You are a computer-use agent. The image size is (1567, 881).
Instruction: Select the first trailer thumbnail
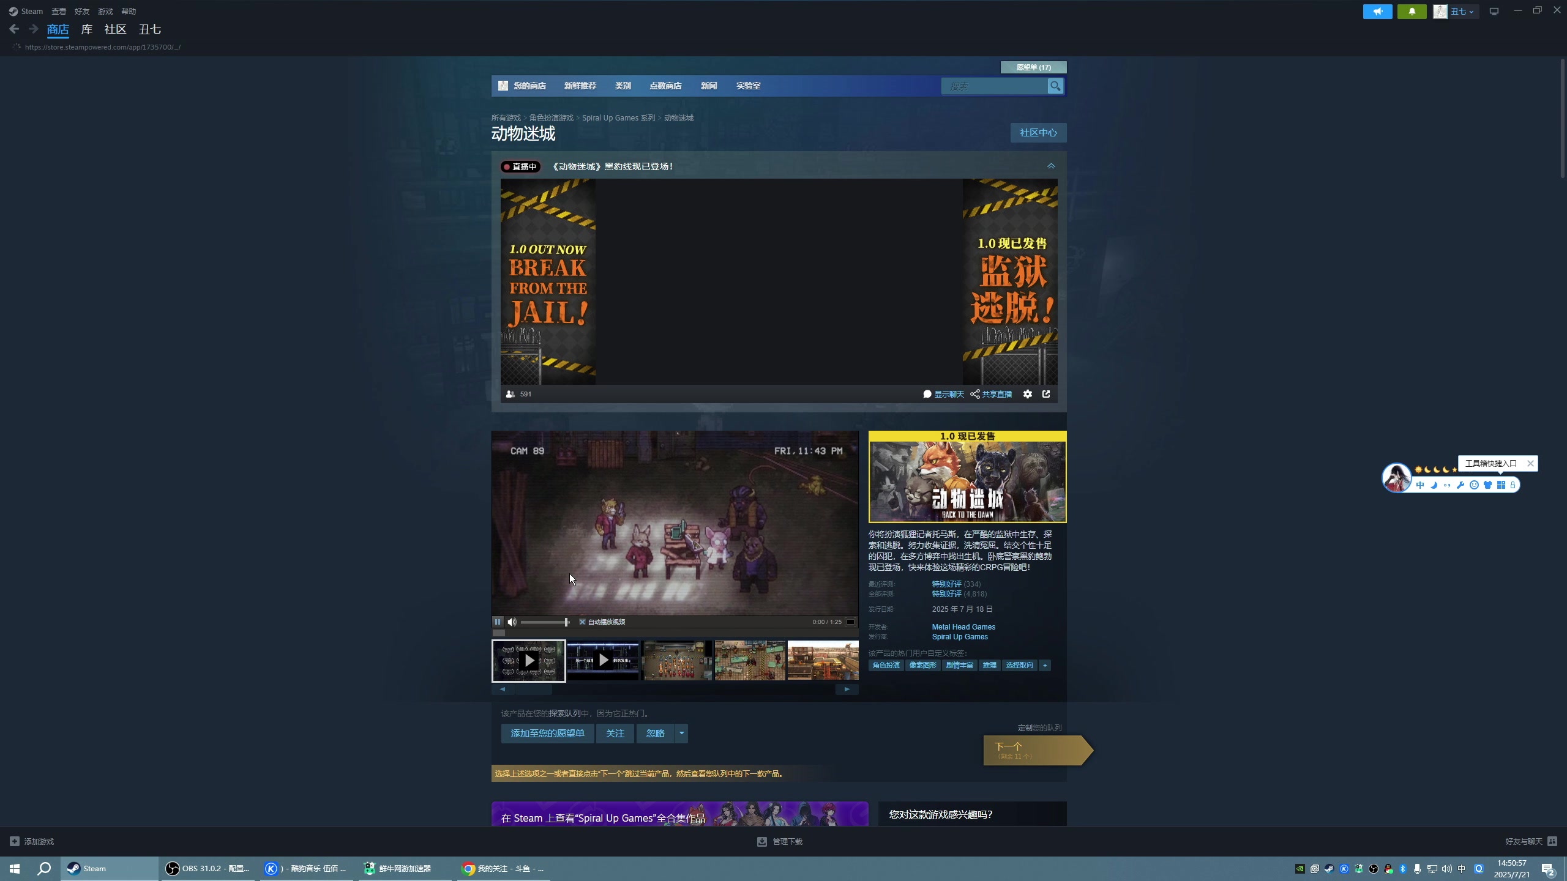(529, 661)
